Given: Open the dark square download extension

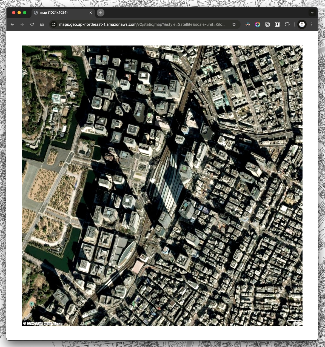Looking at the screenshot, I should 277,24.
